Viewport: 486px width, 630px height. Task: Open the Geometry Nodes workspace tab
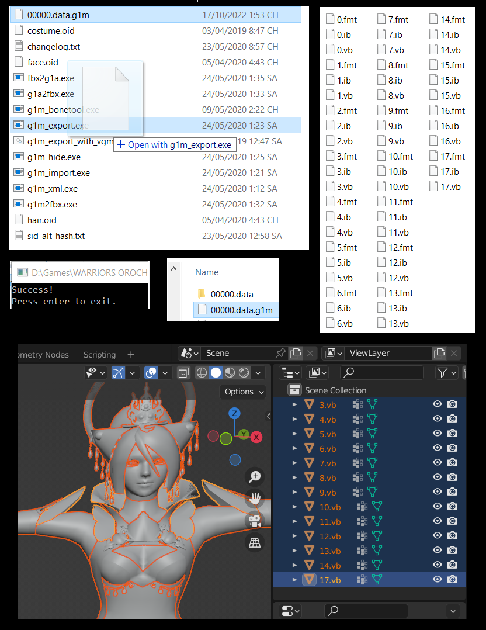(x=44, y=355)
